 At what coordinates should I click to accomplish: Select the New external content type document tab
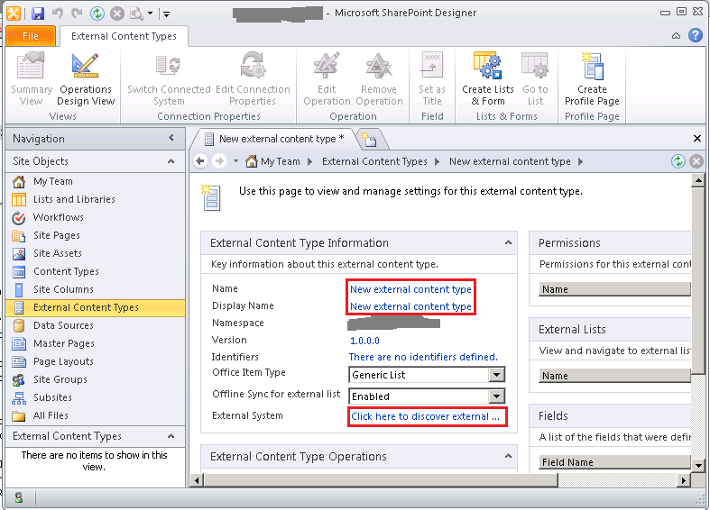click(274, 139)
